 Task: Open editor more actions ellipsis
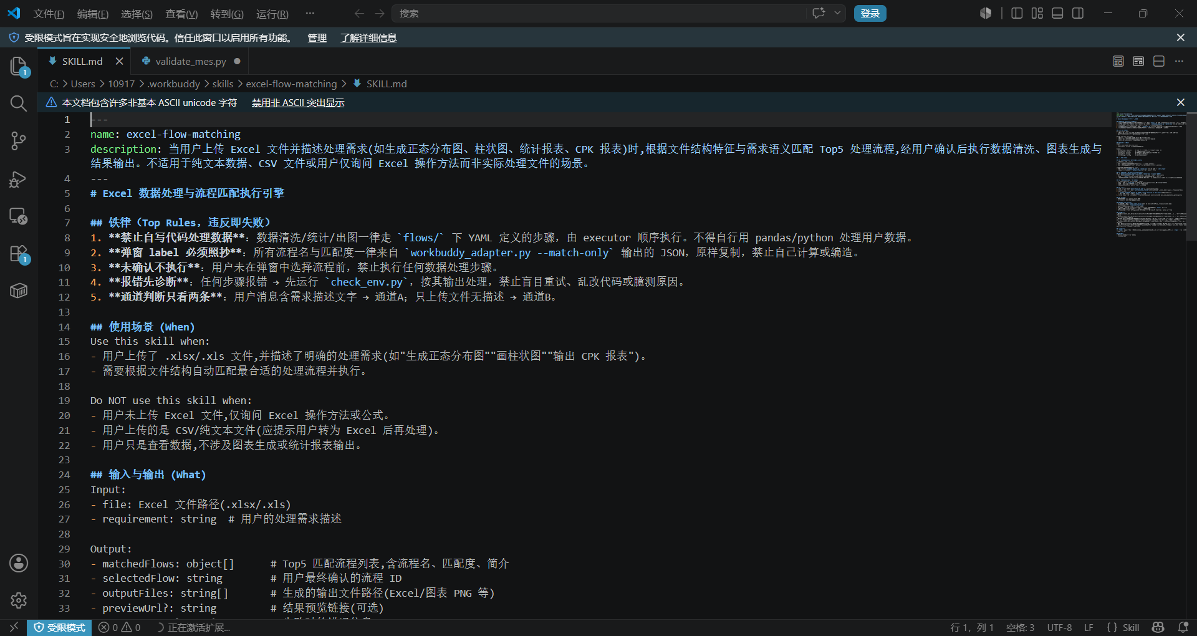coord(1179,61)
